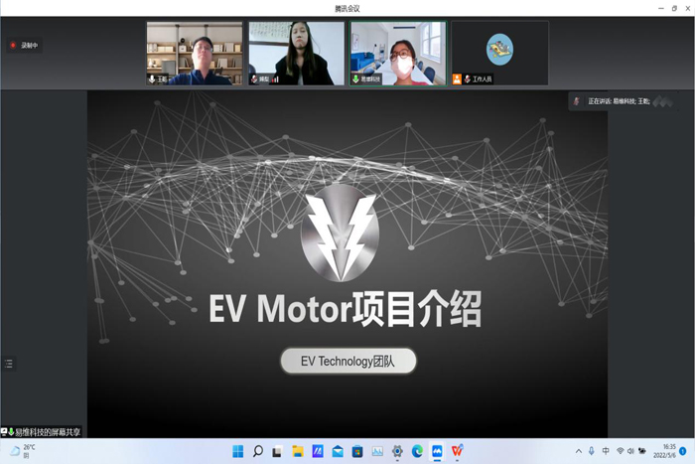Click muted mic icon on second participant tile
The image size is (695, 464).
click(254, 78)
